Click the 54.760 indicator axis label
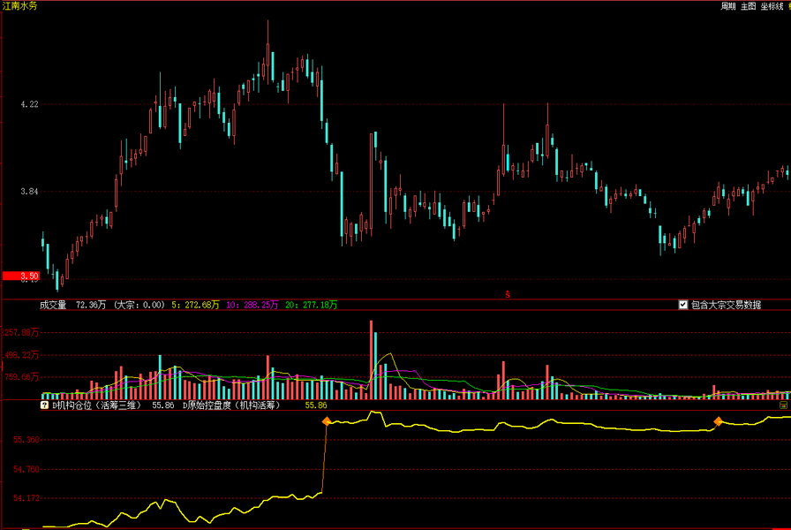This screenshot has height=530, width=791. [x=26, y=469]
